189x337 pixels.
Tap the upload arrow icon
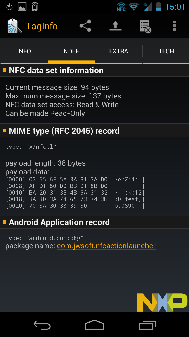pos(115,26)
